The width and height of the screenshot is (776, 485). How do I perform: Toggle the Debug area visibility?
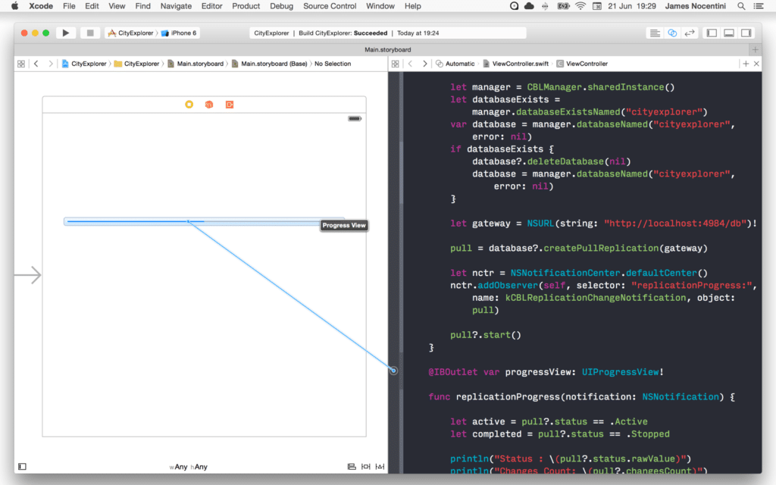pos(729,33)
